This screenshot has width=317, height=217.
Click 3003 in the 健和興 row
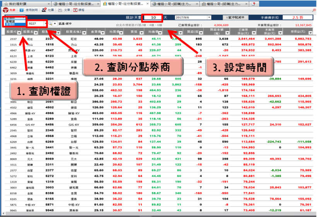pos(14,188)
